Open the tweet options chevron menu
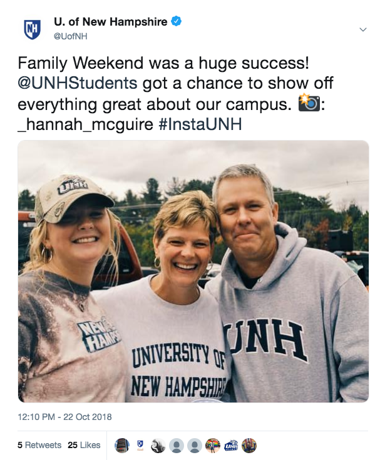 [363, 29]
